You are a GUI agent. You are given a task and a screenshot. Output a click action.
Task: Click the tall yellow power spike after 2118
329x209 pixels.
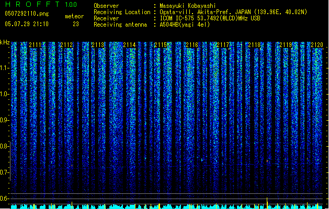tap(267, 203)
